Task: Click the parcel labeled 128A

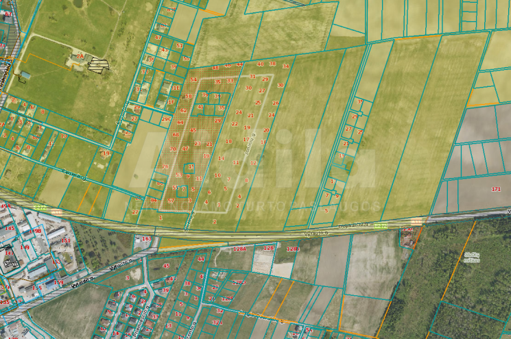Action: pyautogui.click(x=239, y=249)
